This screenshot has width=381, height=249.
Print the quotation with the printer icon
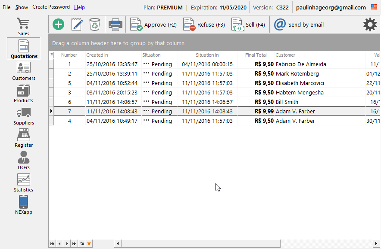pos(115,24)
